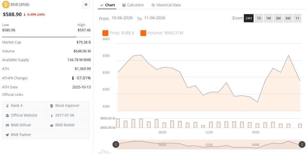307x155 pixels.
Task: Click the From date field 10-06-2026
Action: click(122, 18)
